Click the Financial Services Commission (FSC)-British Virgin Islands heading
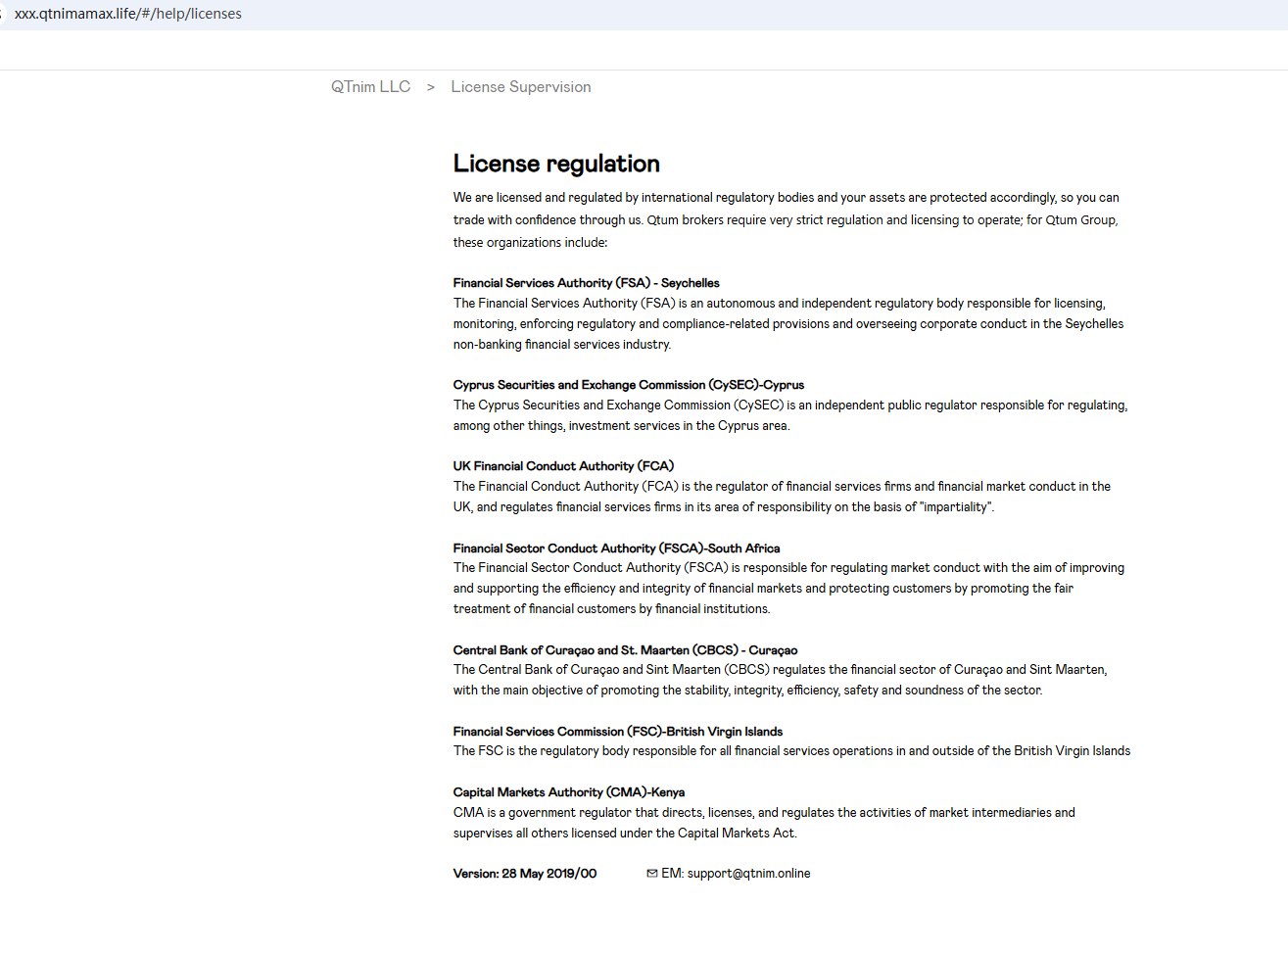Image resolution: width=1288 pixels, height=954 pixels. click(618, 732)
